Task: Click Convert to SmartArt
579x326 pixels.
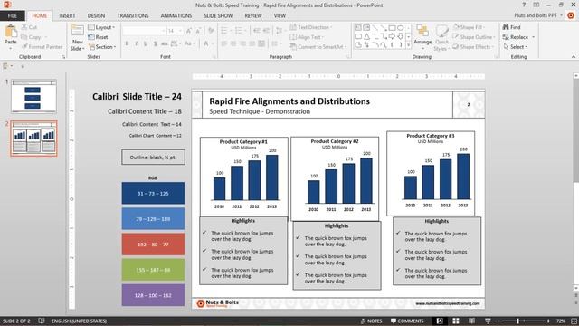Action: pyautogui.click(x=318, y=47)
